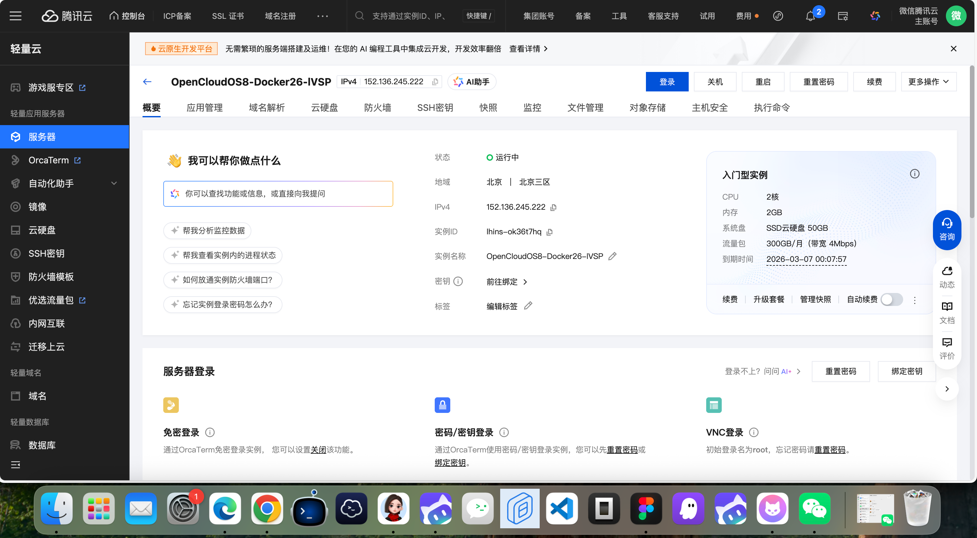
Task: Click the 文档 docs icon on right rail
Action: pos(947,312)
